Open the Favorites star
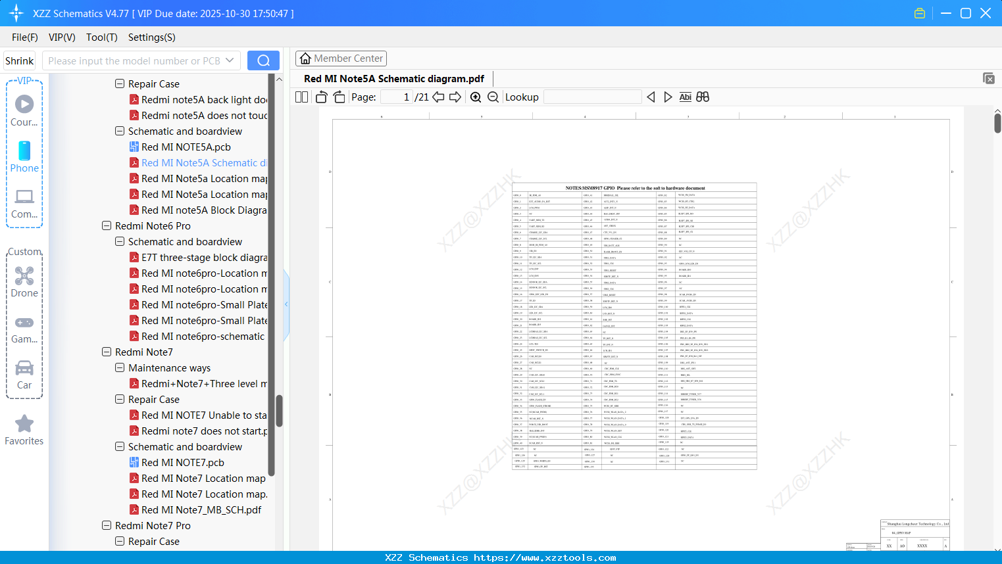The height and width of the screenshot is (564, 1002). pos(24,431)
